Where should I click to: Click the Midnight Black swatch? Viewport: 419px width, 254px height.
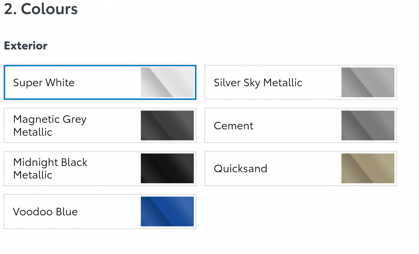pos(167,168)
